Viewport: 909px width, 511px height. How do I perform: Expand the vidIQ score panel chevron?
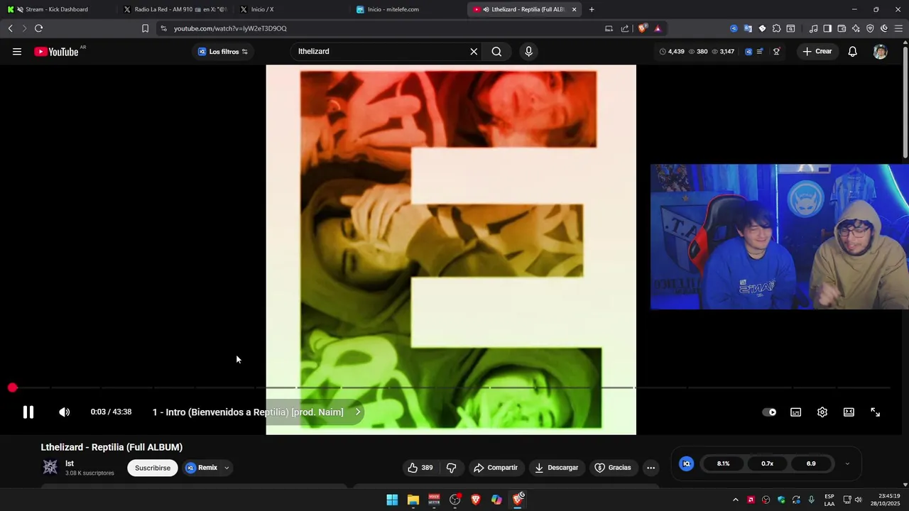847,463
